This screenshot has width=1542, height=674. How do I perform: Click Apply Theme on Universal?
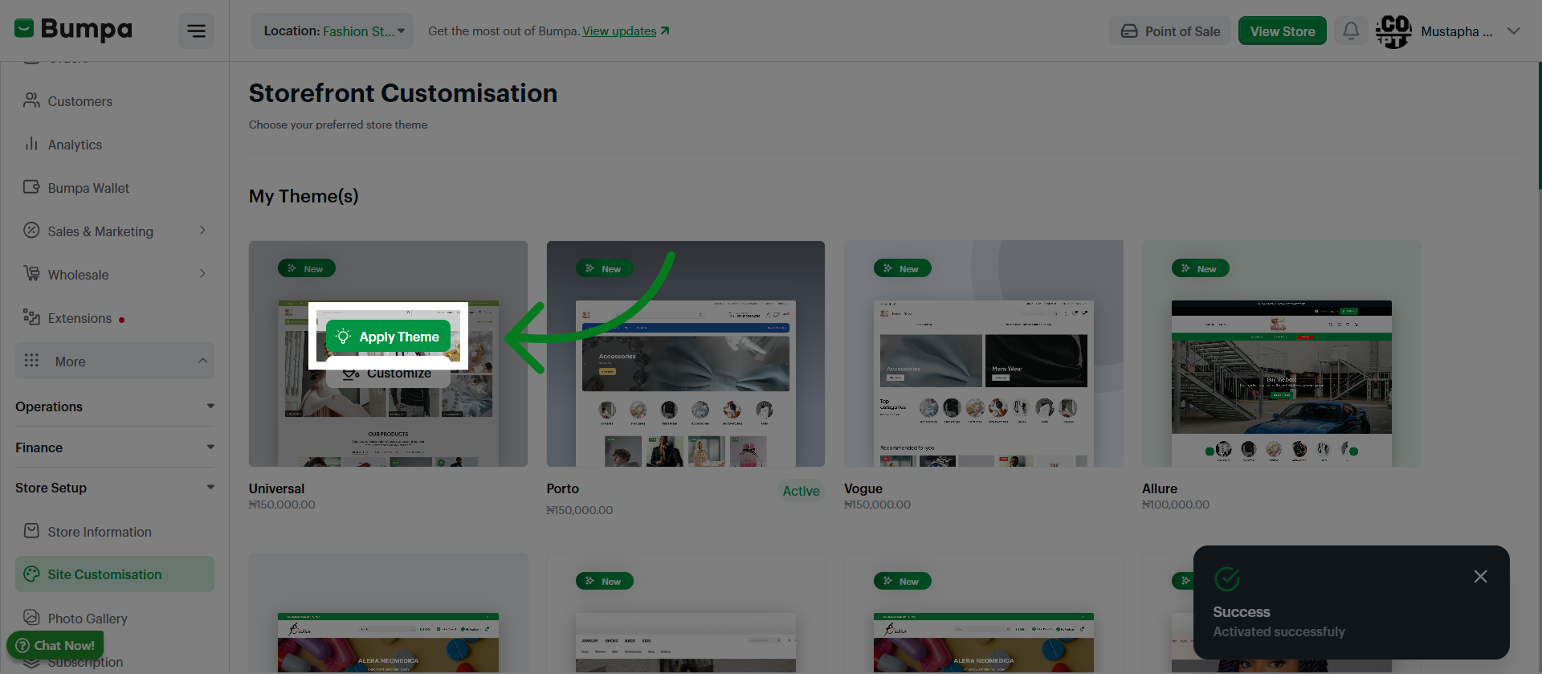point(388,337)
